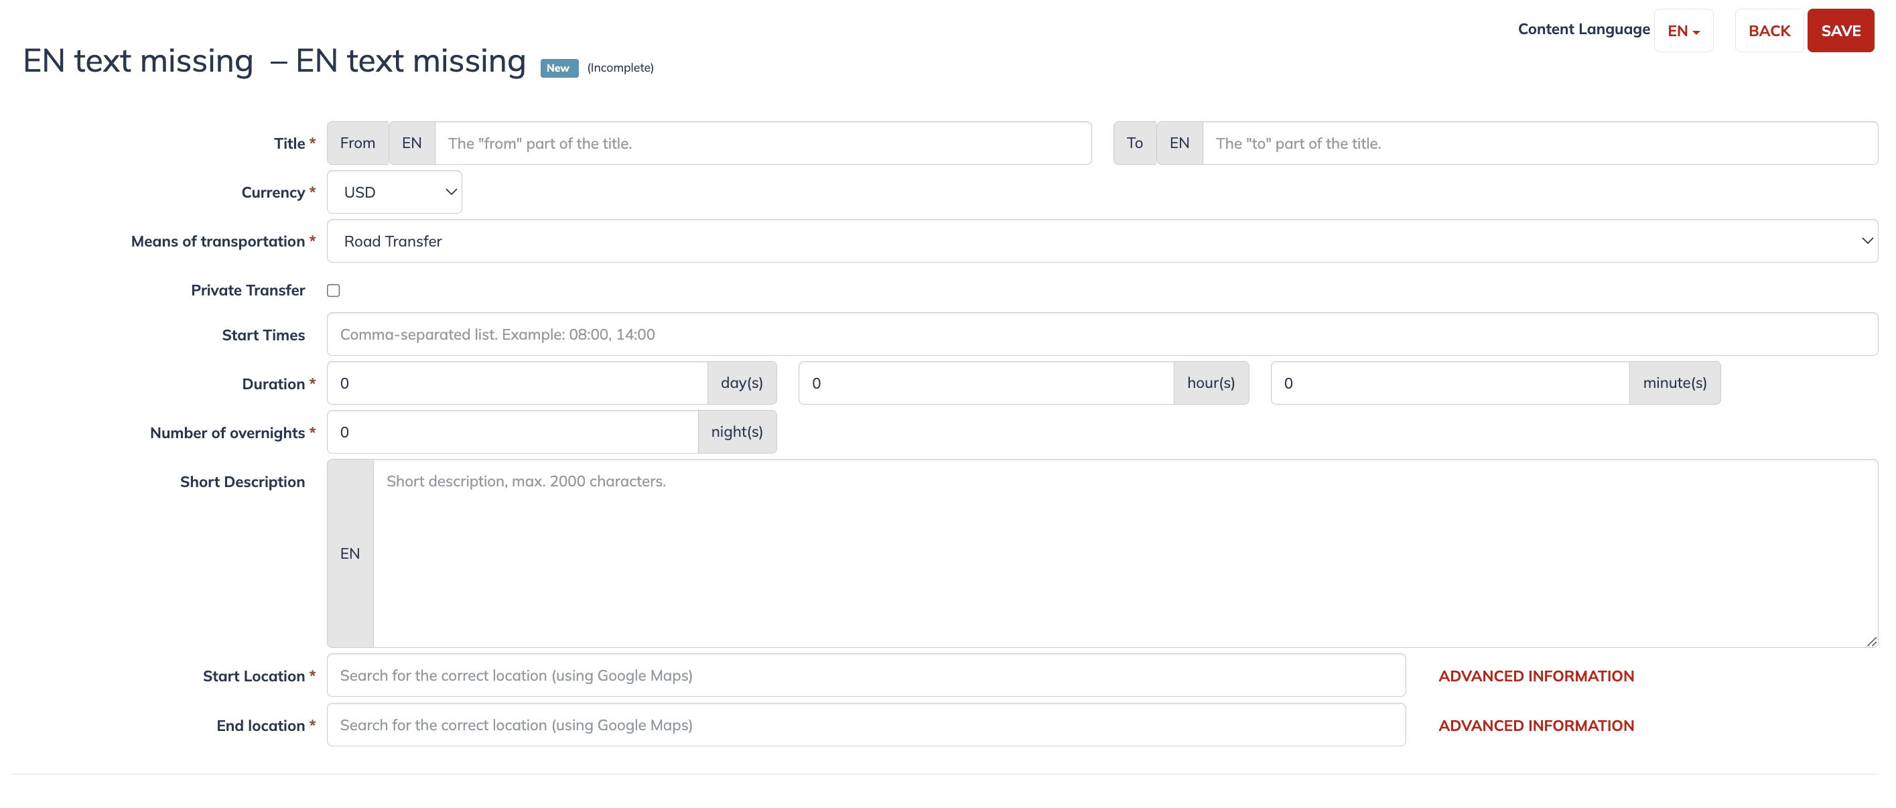Click the End location label
Image resolution: width=1896 pixels, height=808 pixels.
coord(260,726)
